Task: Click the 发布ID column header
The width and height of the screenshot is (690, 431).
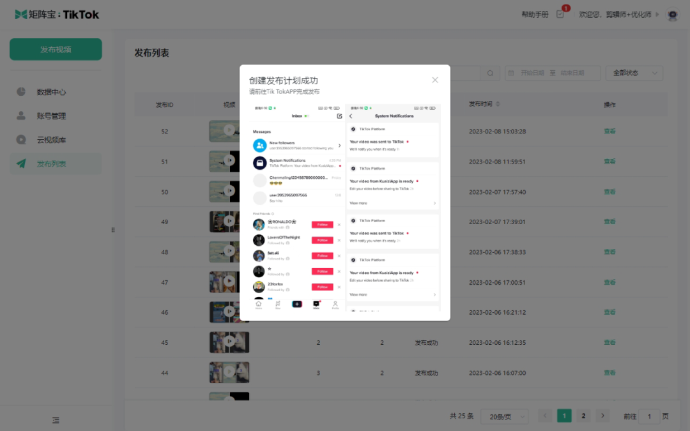Action: tap(165, 105)
